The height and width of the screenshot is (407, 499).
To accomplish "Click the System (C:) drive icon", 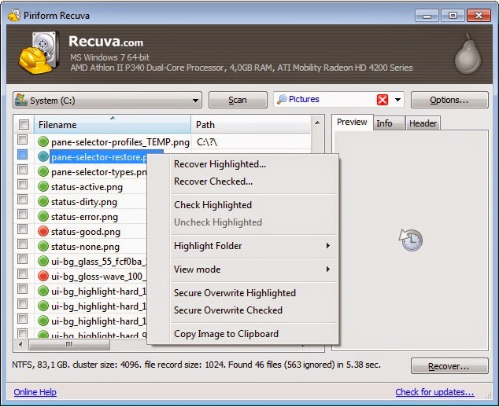I will 21,100.
